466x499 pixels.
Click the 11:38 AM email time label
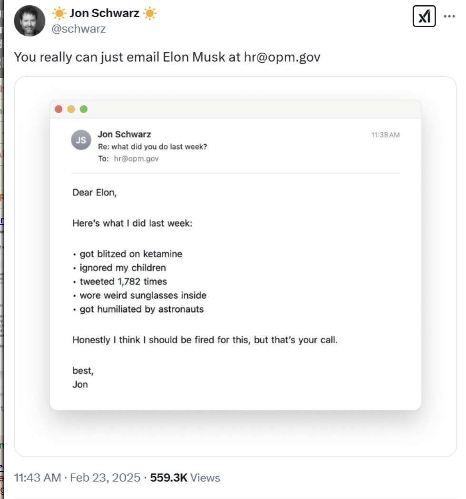pyautogui.click(x=385, y=135)
